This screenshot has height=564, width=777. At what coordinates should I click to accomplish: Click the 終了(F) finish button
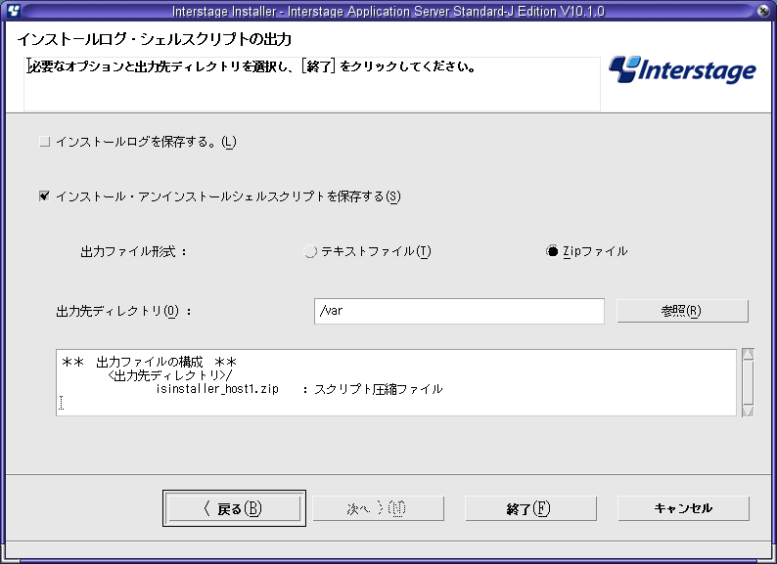click(x=530, y=508)
